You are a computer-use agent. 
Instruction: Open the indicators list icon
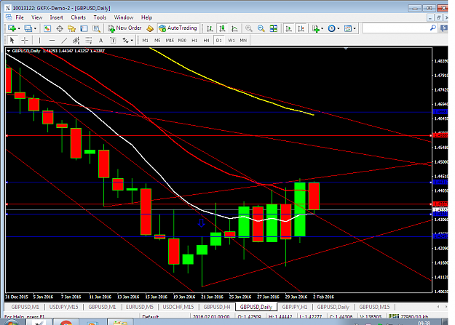[x=315, y=28]
